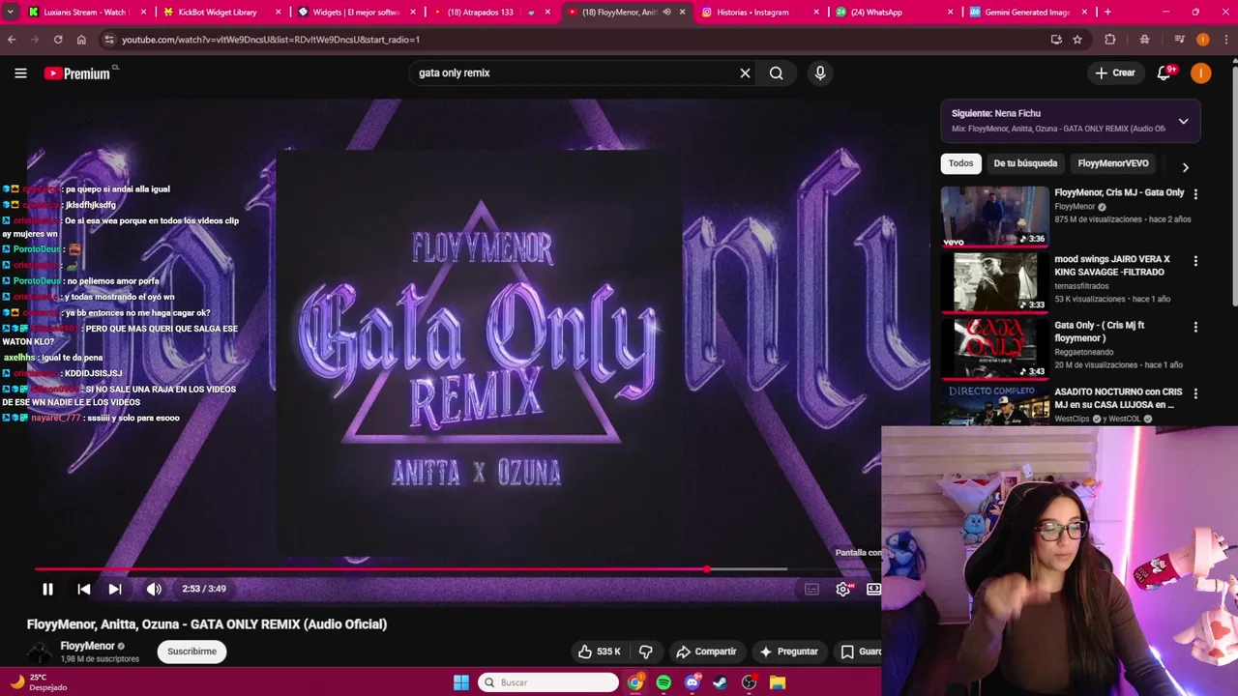Switch to theater mode in player

[x=873, y=589]
